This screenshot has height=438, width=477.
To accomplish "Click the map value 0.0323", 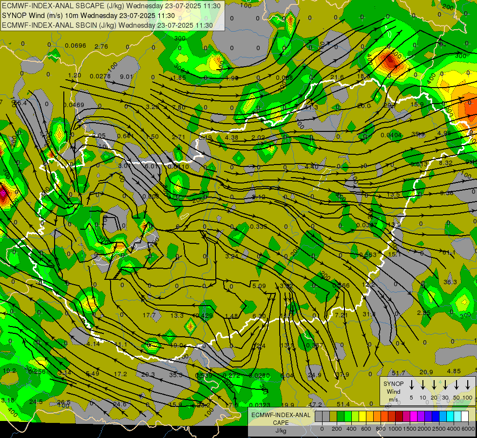I will pos(260,405).
